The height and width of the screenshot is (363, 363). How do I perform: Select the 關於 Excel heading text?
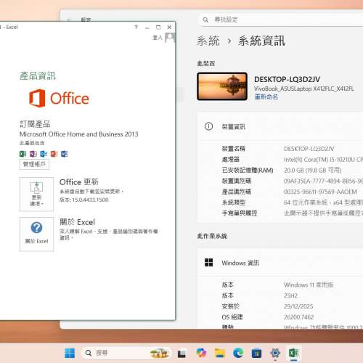tap(77, 222)
